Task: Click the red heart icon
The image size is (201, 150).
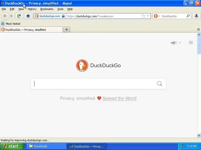Action: [x=99, y=98]
